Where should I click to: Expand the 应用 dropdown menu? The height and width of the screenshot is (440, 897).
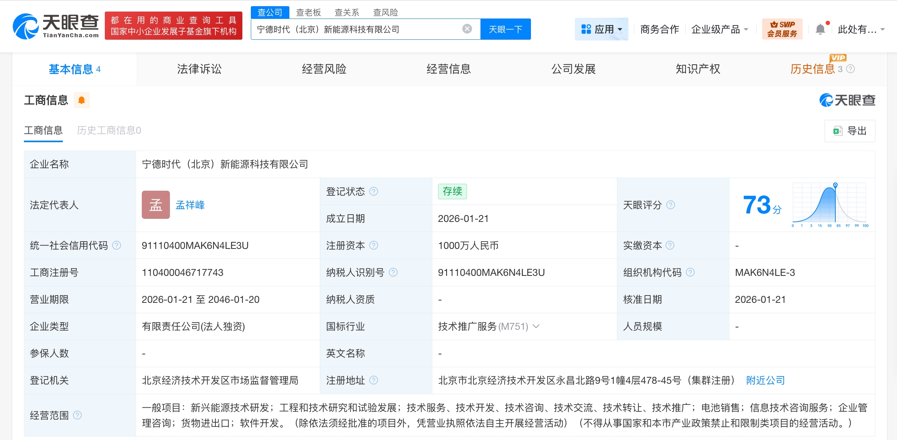coord(602,29)
